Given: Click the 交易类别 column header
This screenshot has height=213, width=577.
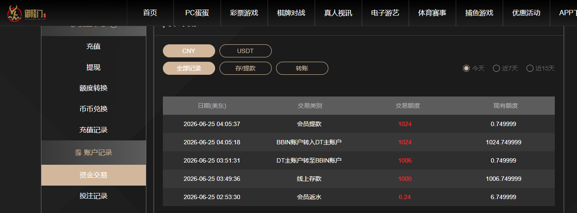Looking at the screenshot, I should point(310,106).
